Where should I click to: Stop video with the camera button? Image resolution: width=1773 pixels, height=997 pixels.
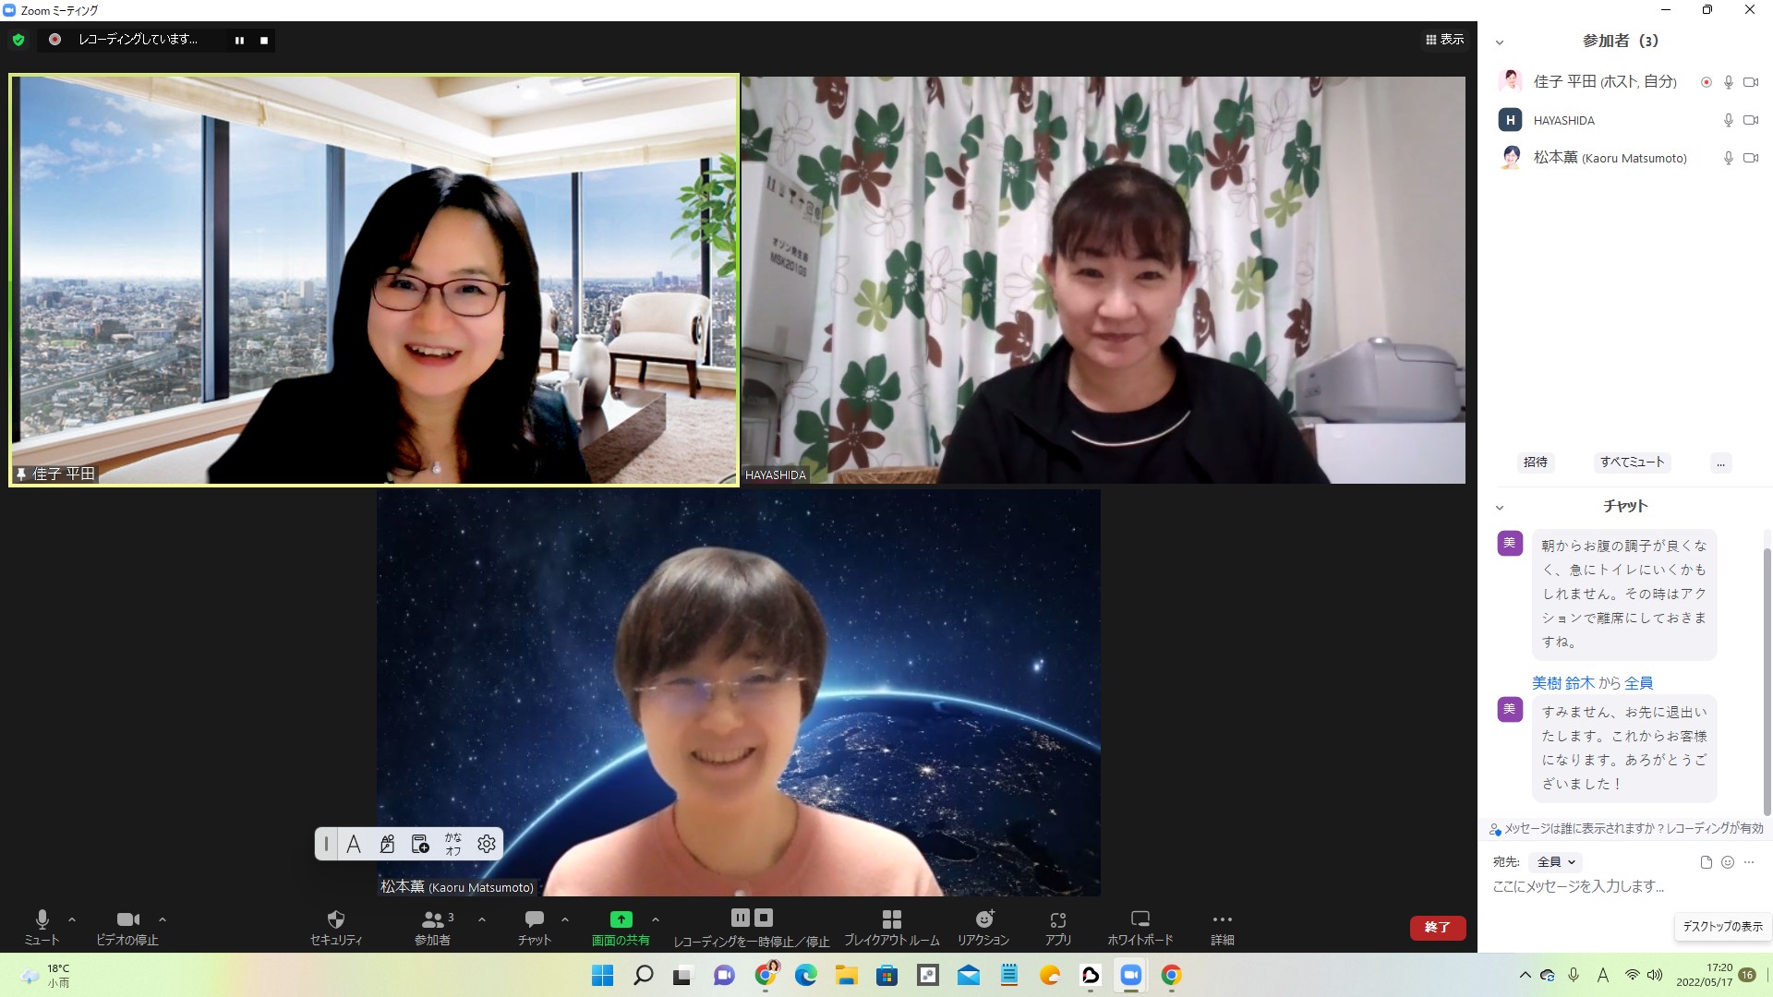(127, 927)
